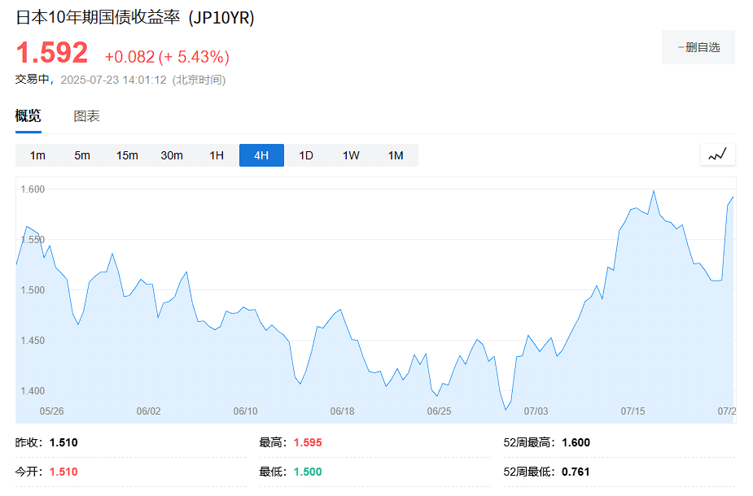
Task: Switch to the 图表 tab
Action: [x=87, y=116]
